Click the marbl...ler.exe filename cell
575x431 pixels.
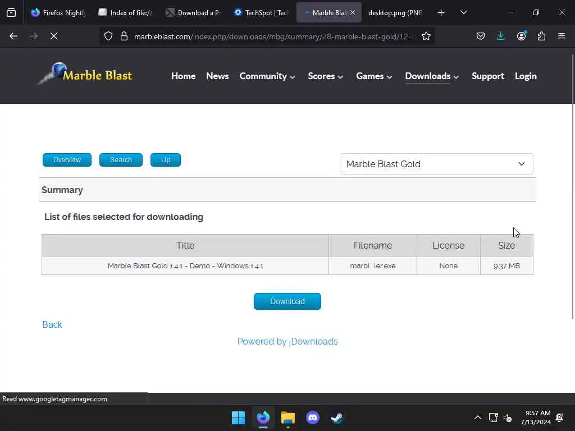373,265
